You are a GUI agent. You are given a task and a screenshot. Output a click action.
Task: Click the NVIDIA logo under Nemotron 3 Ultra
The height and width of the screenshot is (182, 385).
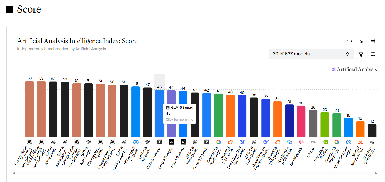[x=325, y=142]
